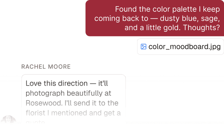Click "photograph beautifully at" text line
This screenshot has width=224, height=125.
pos(68,93)
